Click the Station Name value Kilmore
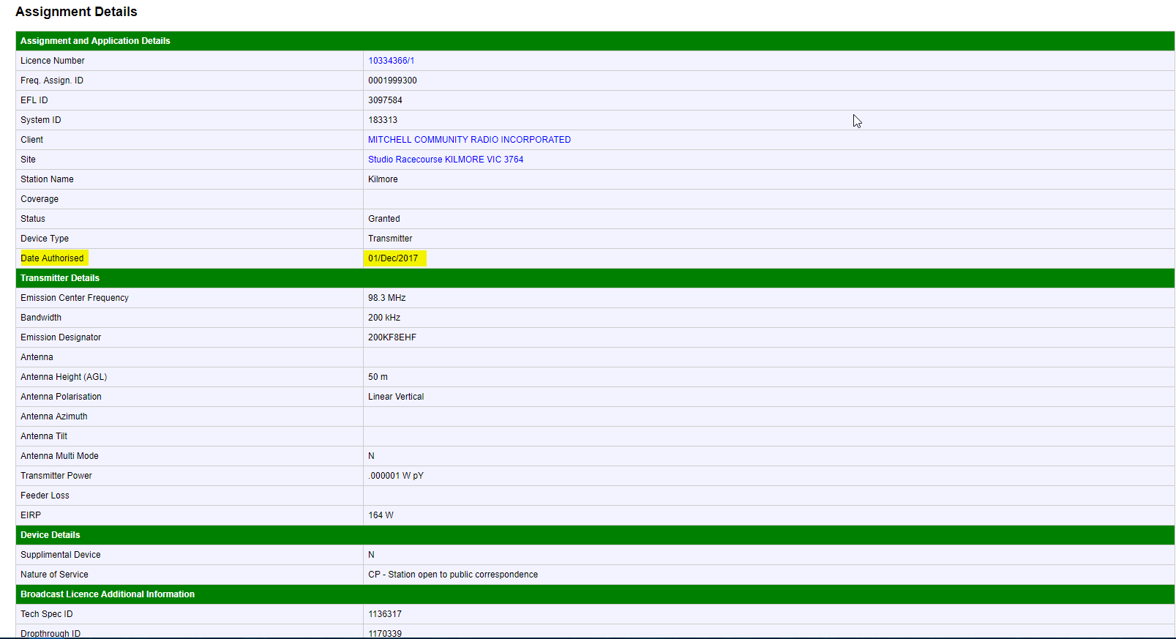This screenshot has height=639, width=1176. 383,179
